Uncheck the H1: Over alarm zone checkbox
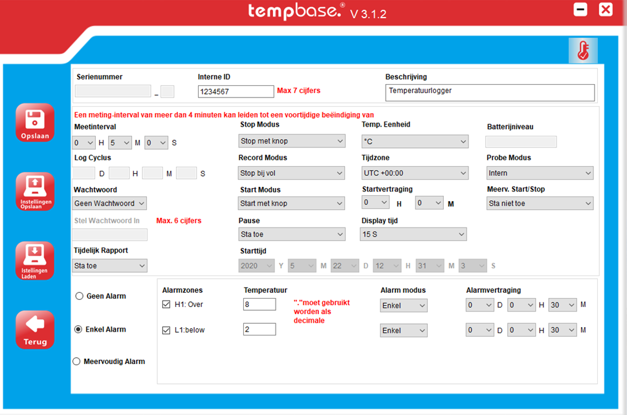The image size is (627, 415). coord(166,304)
